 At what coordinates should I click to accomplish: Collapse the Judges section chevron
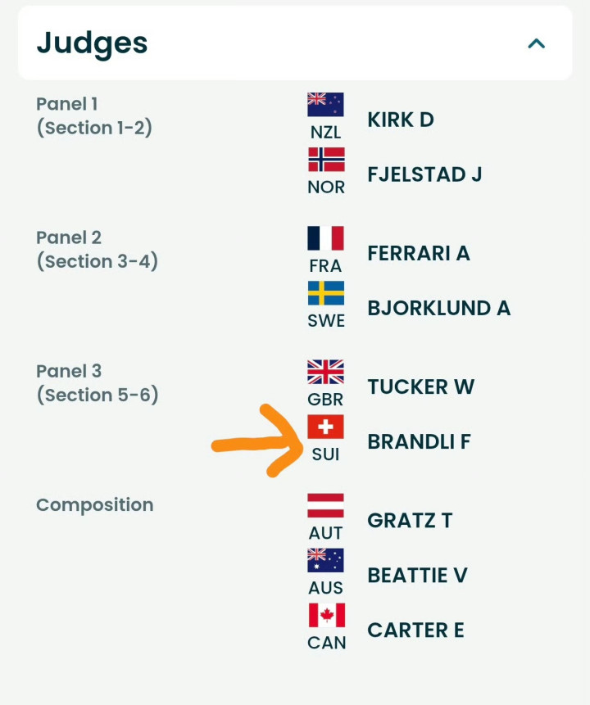pyautogui.click(x=536, y=43)
